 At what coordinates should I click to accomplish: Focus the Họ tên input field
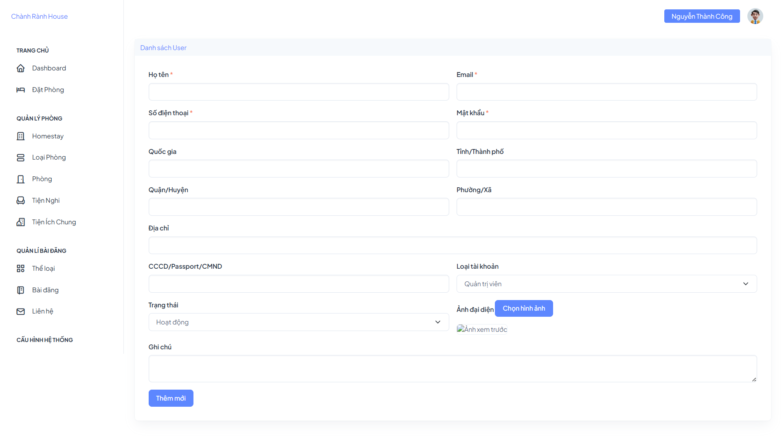(299, 92)
